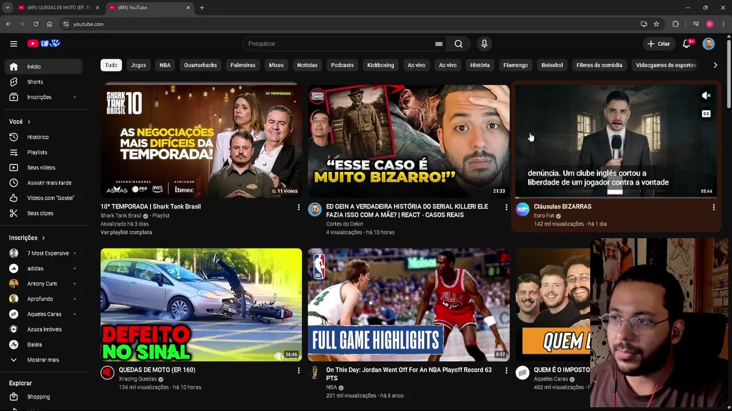This screenshot has width=732, height=411.
Task: Go to Chrome home page button
Action: click(x=49, y=24)
